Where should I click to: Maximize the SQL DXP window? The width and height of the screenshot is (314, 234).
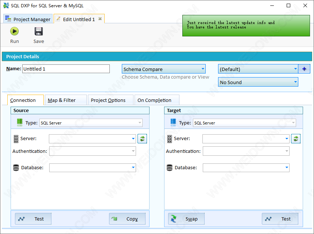point(288,5)
